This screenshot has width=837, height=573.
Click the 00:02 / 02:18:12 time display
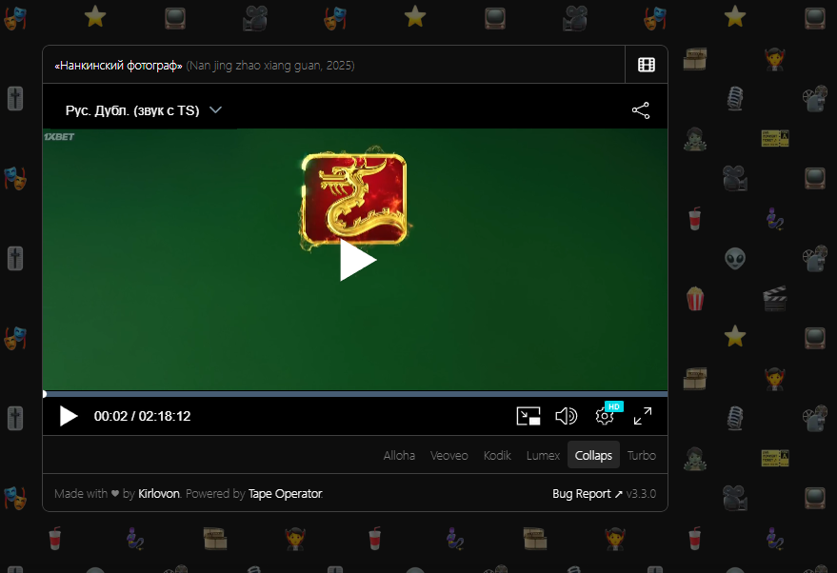point(142,416)
